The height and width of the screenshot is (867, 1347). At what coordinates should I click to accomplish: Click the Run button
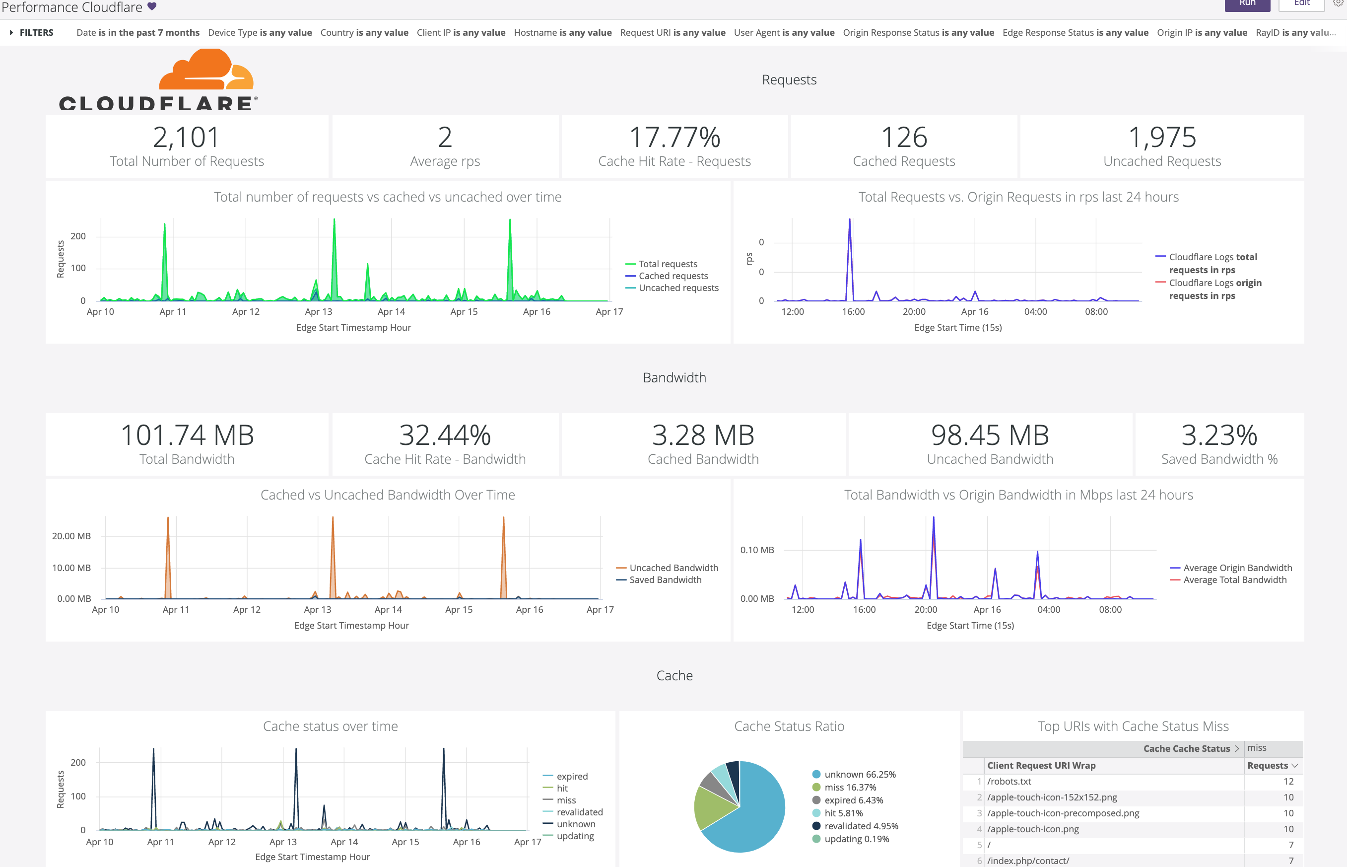click(1247, 3)
